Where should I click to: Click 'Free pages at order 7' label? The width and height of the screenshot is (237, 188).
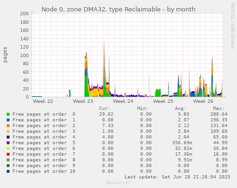coord(44,154)
